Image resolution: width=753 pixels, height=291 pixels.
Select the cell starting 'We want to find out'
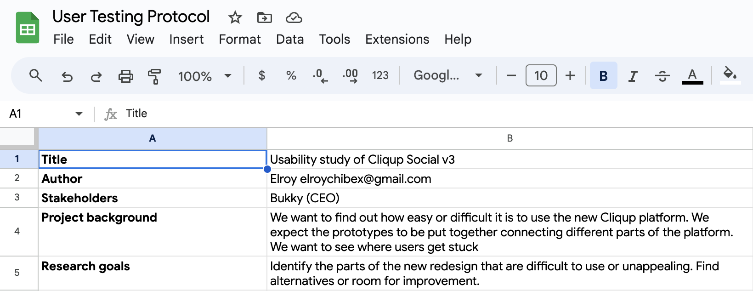510,231
